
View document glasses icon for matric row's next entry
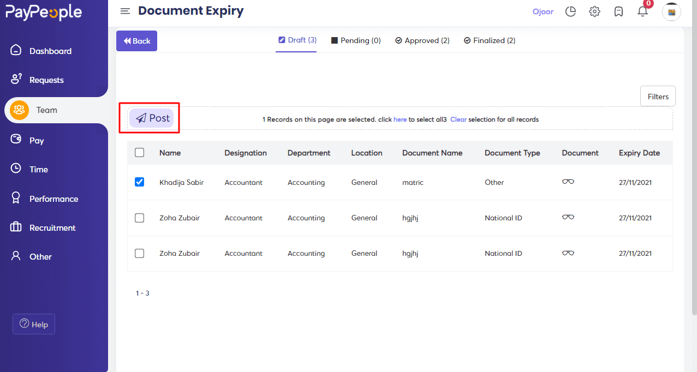568,218
